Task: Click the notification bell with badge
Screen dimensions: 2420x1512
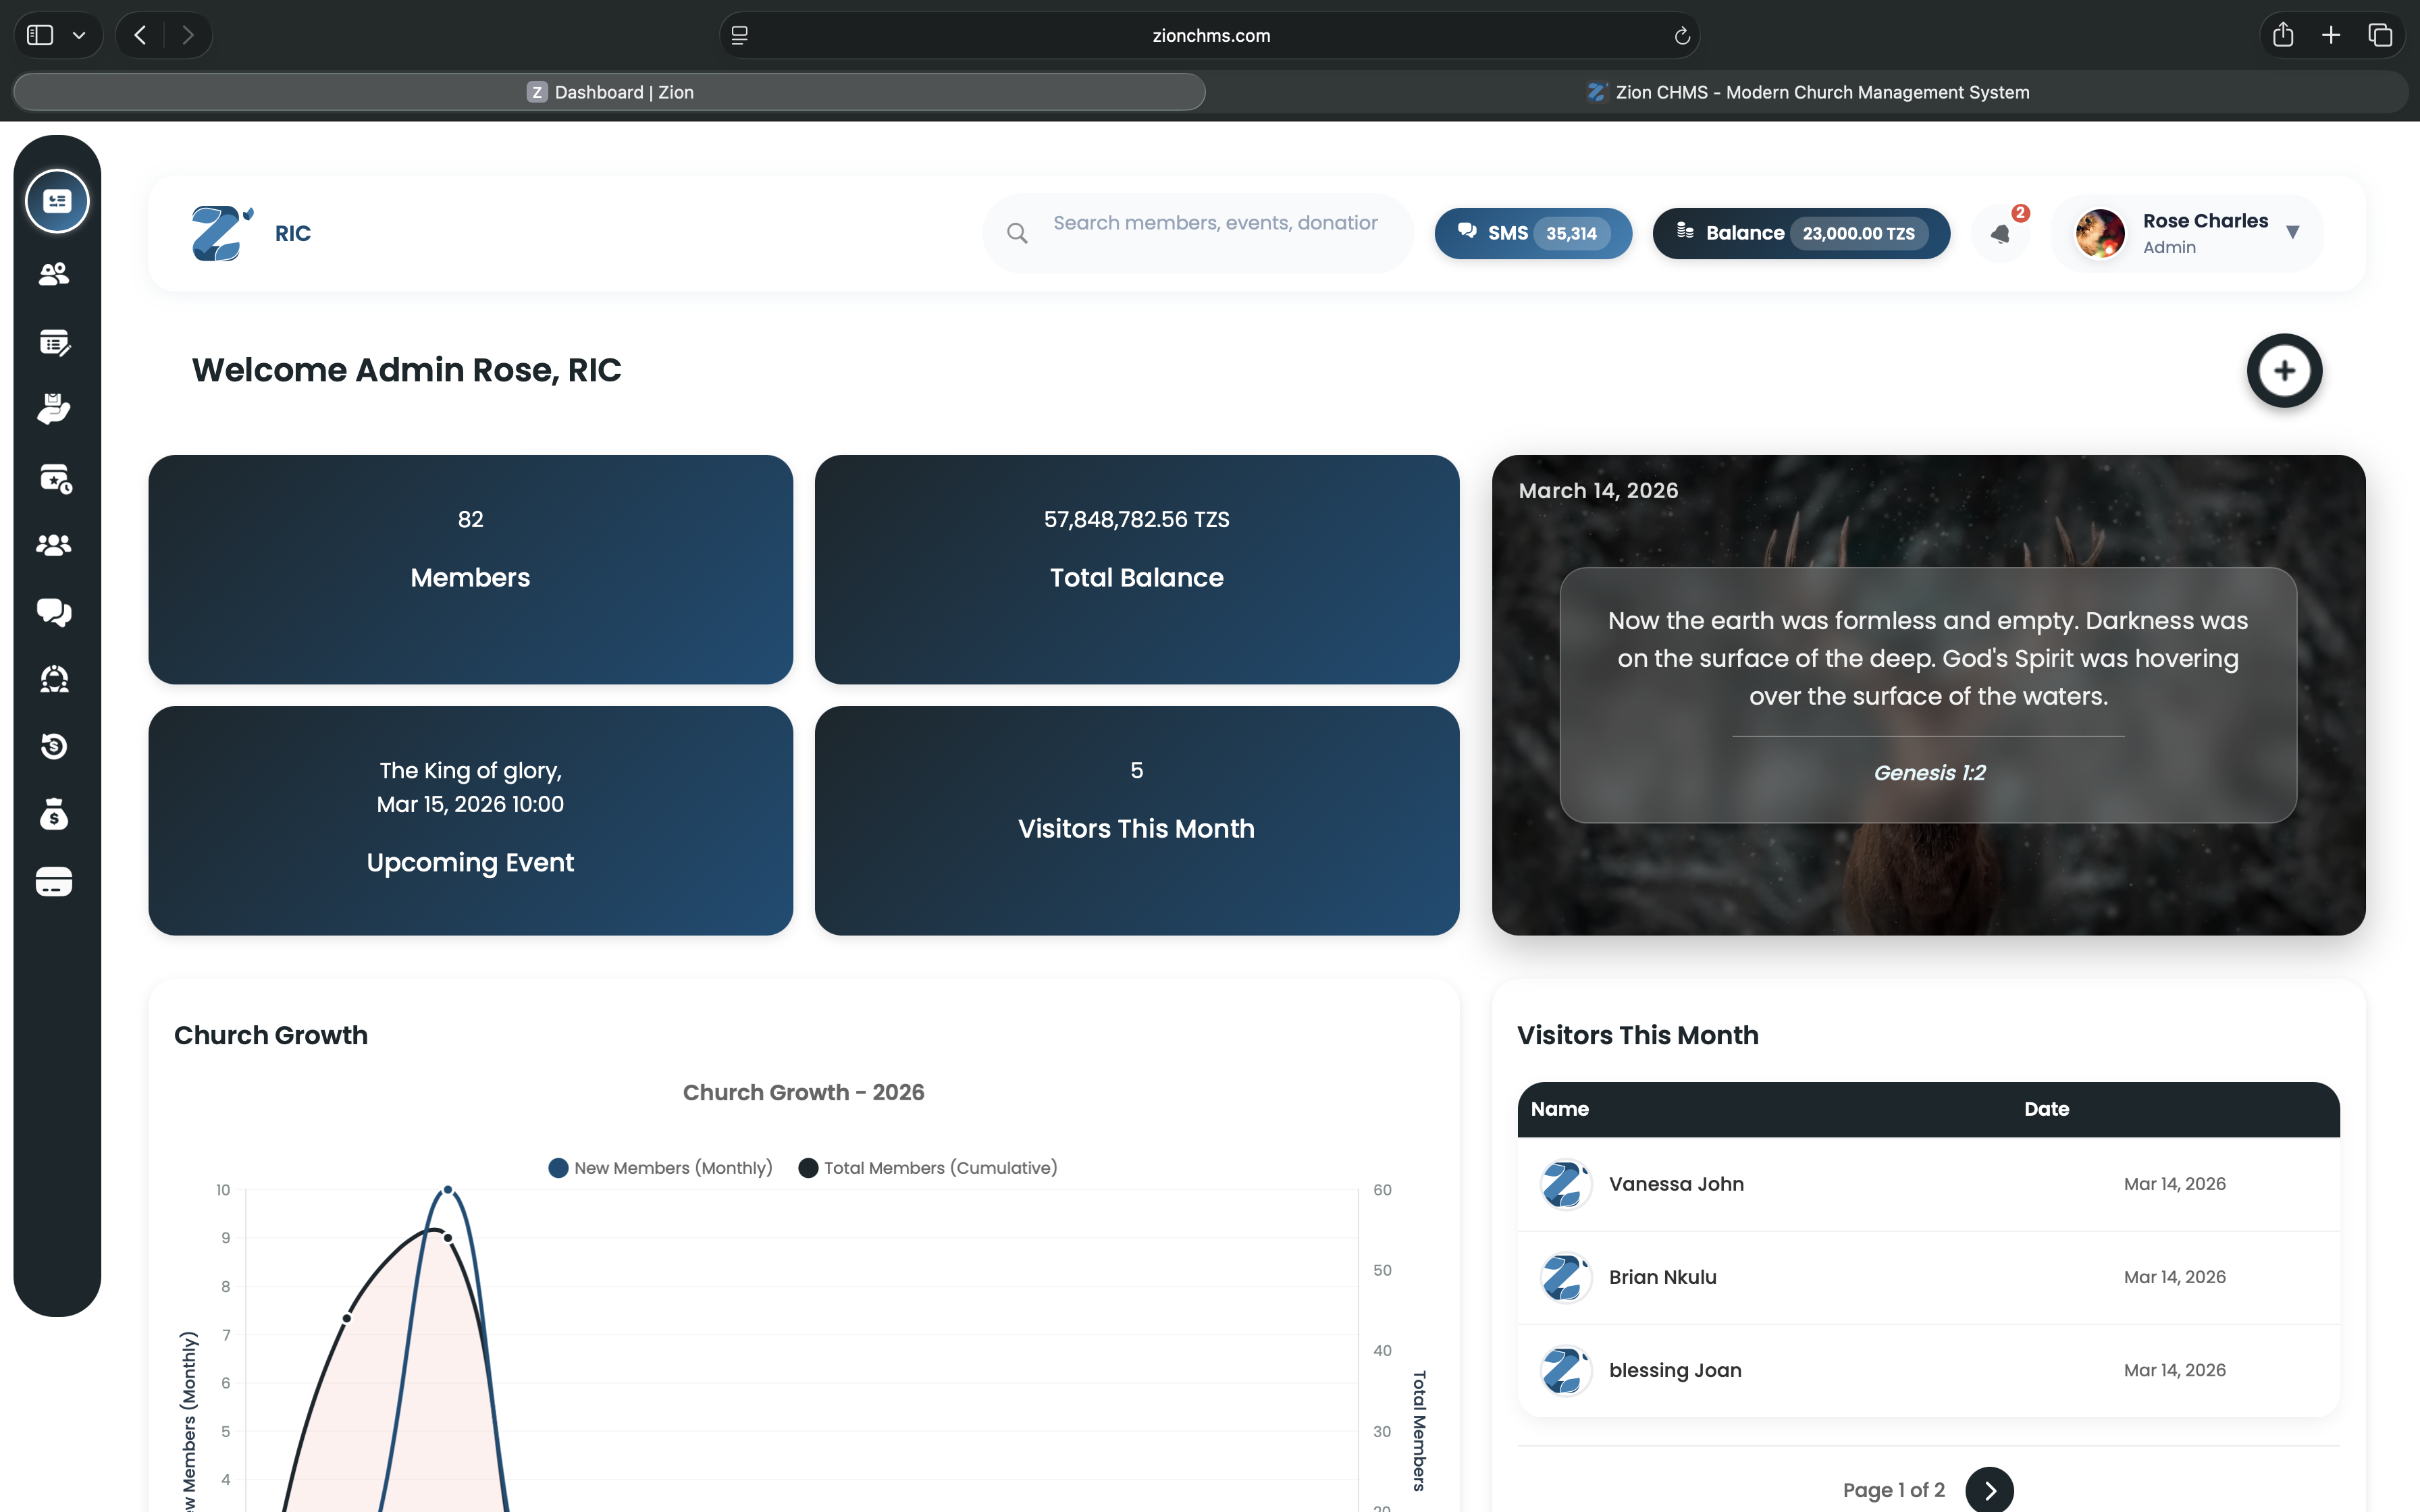Action: pos(2001,233)
